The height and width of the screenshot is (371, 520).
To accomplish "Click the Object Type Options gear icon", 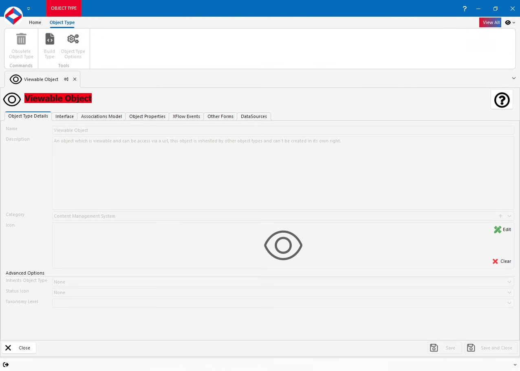I will pos(73,39).
